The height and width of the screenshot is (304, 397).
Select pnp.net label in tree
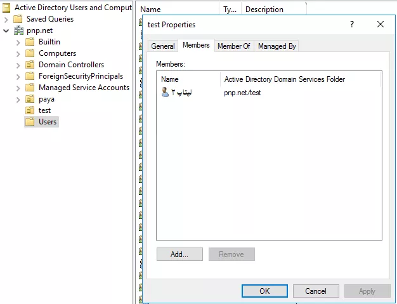[40, 30]
